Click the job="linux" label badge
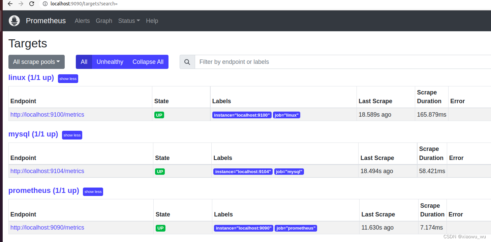The image size is (491, 242). click(286, 115)
